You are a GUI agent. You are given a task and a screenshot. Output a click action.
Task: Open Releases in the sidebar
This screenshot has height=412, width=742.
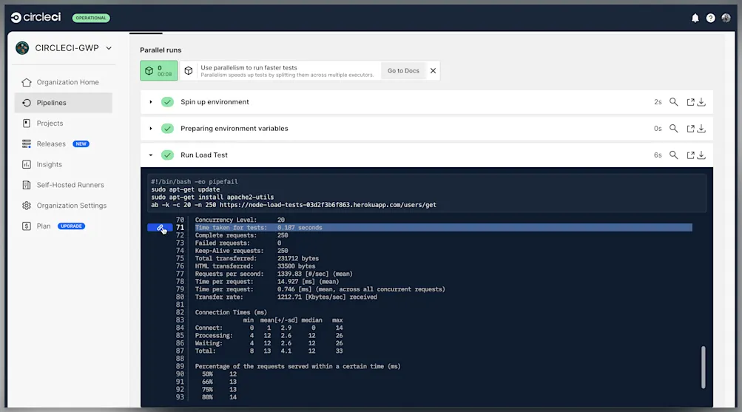tap(51, 143)
